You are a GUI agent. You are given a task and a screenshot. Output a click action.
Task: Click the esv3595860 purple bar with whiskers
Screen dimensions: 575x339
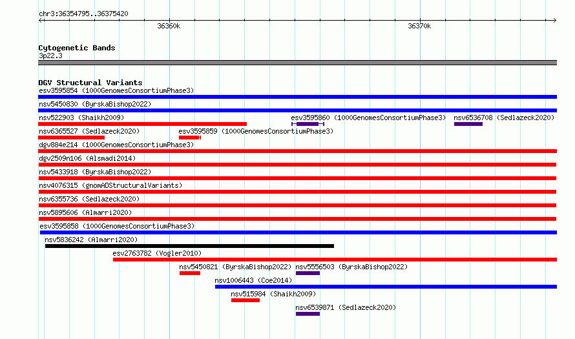click(x=308, y=124)
